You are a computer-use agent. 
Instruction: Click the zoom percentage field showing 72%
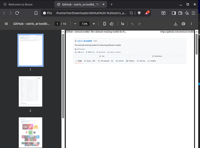84,24
